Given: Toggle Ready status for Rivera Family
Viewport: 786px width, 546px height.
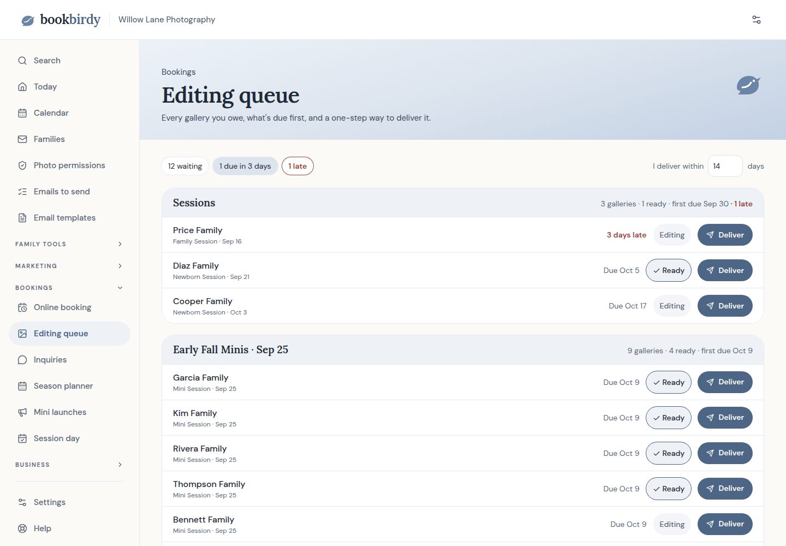Looking at the screenshot, I should [x=669, y=453].
